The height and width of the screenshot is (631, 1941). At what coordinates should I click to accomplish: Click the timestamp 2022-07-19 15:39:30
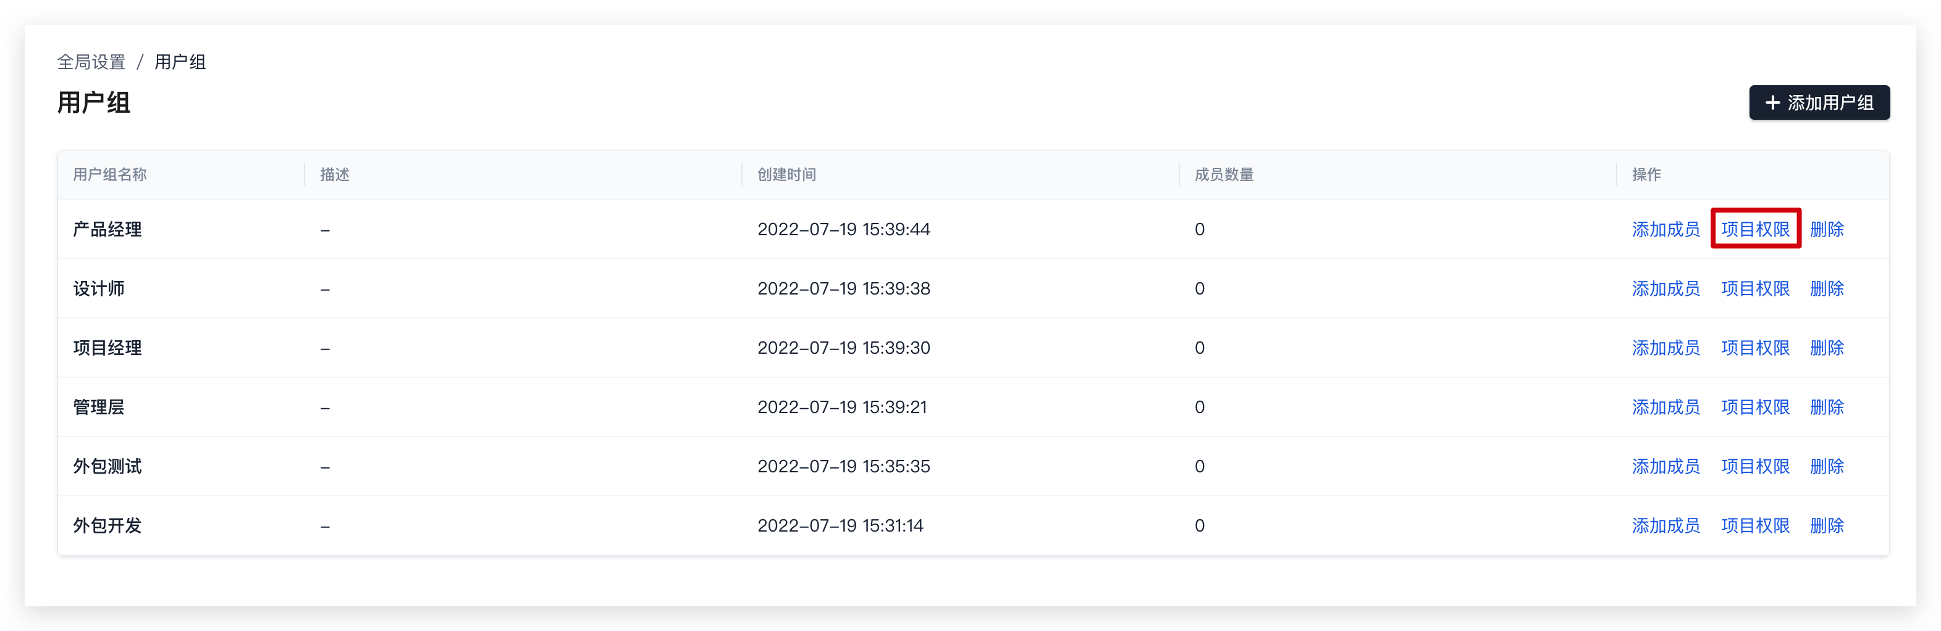click(x=844, y=348)
